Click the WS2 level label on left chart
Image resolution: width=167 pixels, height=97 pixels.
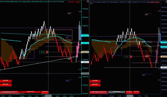pos(67,81)
